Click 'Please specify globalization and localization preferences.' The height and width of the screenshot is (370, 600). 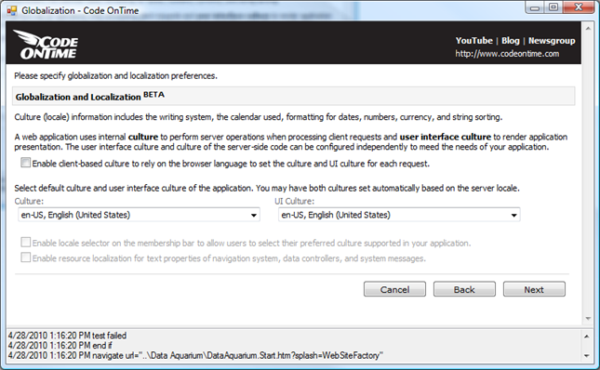[x=115, y=75]
